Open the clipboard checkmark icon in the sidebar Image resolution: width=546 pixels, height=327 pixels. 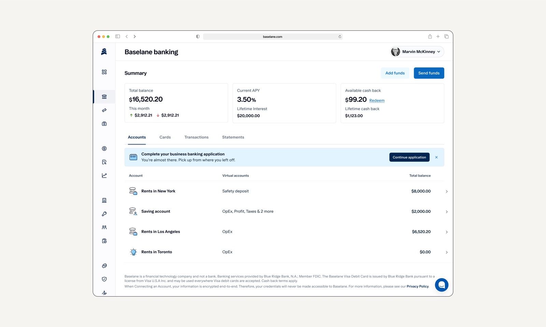pyautogui.click(x=104, y=241)
